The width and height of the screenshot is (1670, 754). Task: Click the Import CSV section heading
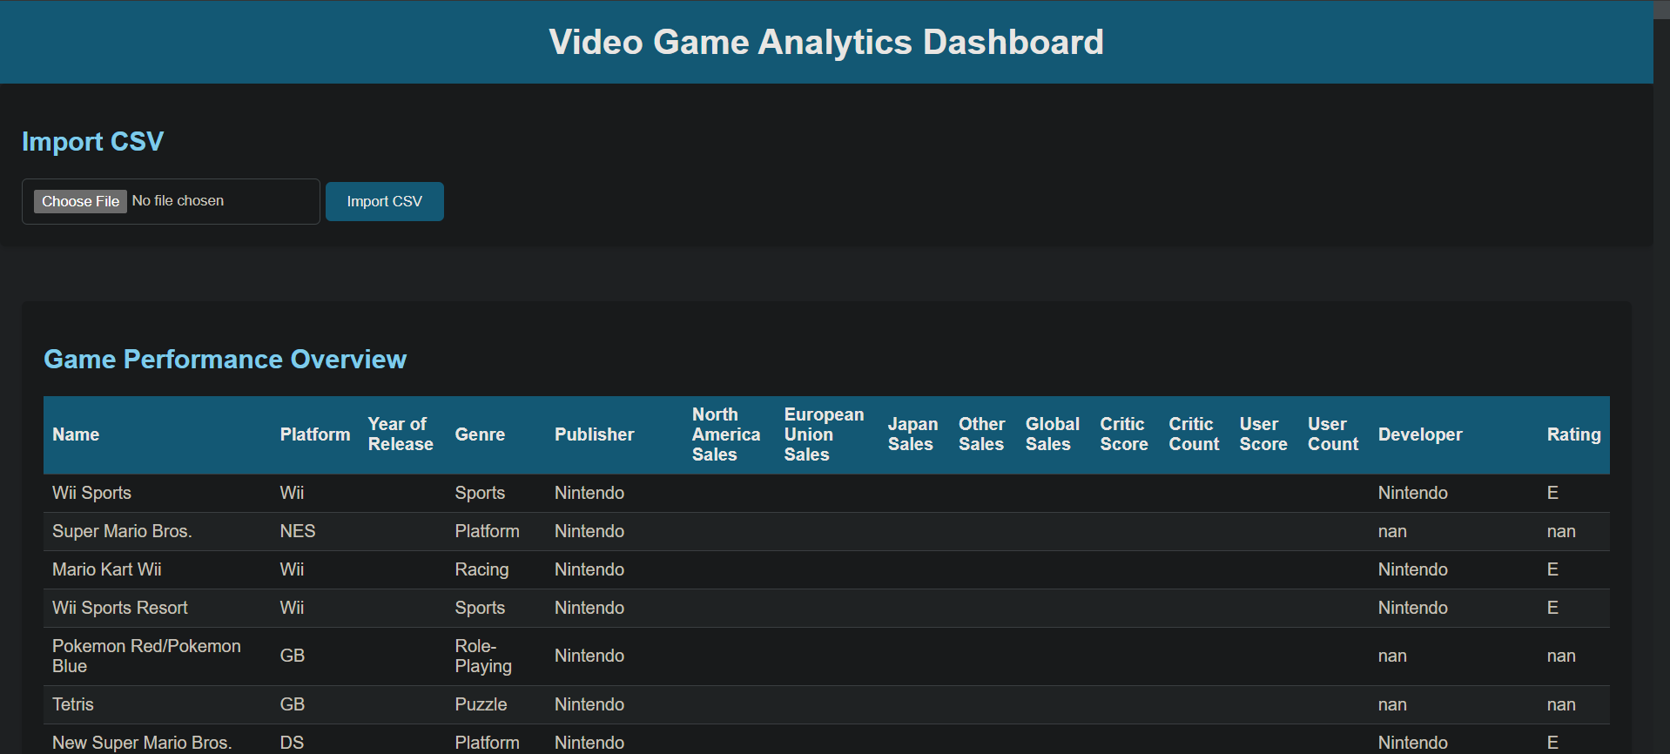92,141
